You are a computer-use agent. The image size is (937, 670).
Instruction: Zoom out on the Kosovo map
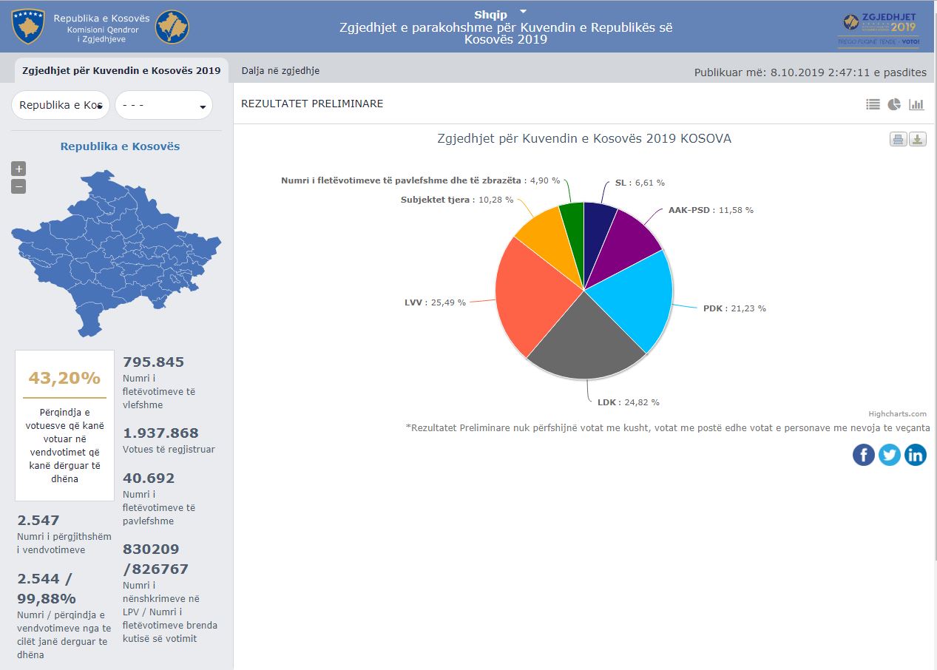pos(18,186)
